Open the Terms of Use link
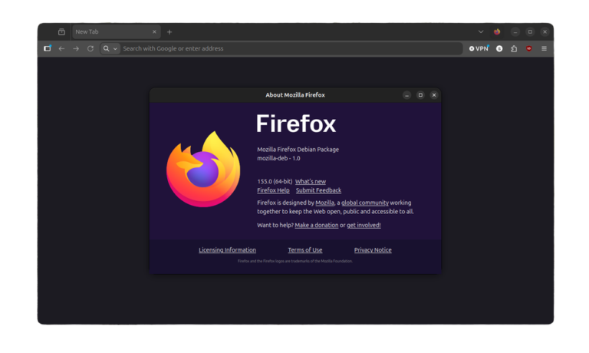 [x=305, y=250]
